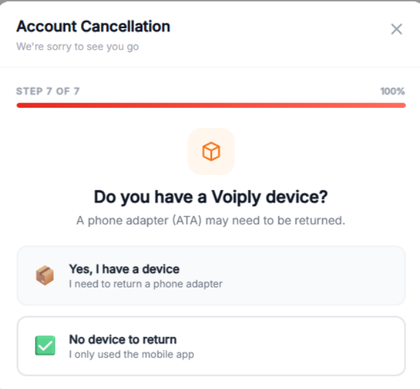Click the 'STEP 7 OF 7' label

48,91
